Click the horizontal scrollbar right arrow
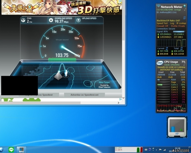 (x=118, y=103)
